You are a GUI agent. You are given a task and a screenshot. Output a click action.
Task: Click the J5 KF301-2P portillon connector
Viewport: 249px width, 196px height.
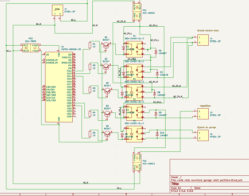pyautogui.click(x=203, y=114)
